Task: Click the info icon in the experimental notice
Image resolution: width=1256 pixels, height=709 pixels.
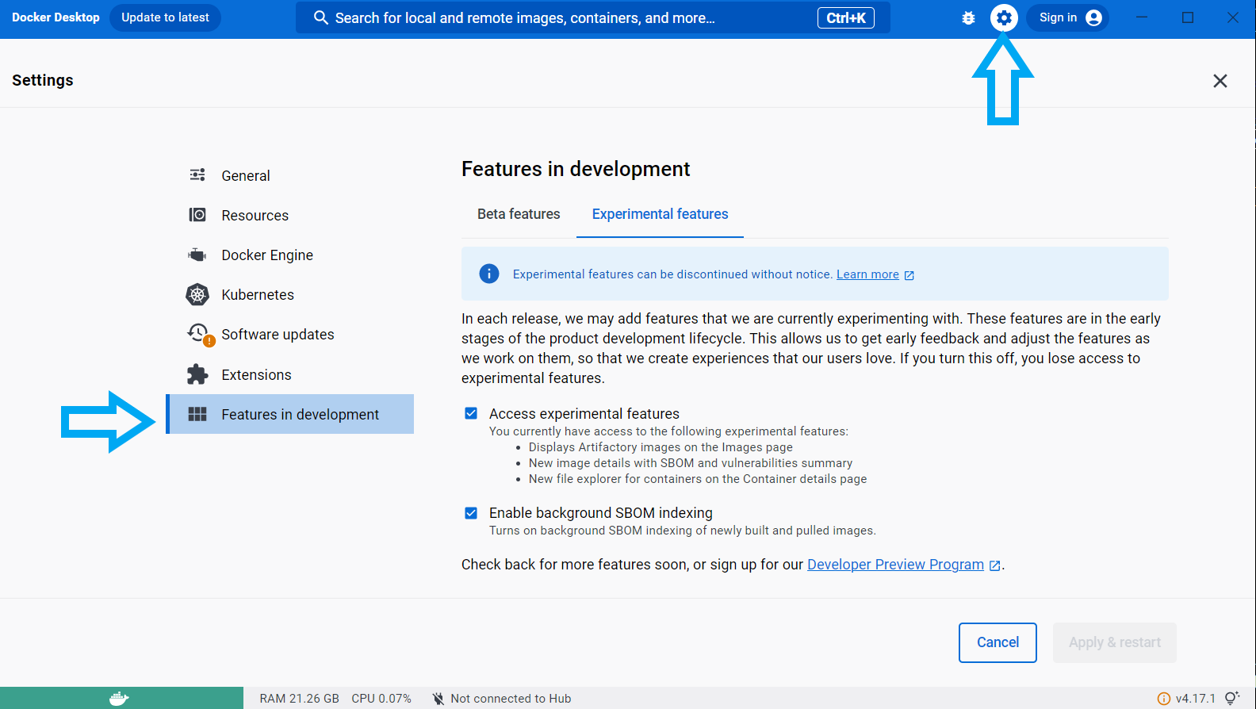Action: [489, 274]
